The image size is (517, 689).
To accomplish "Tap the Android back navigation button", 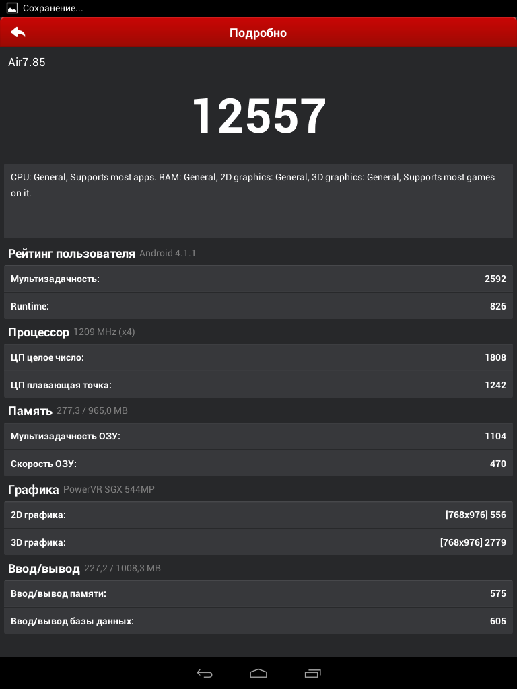I will (x=205, y=673).
